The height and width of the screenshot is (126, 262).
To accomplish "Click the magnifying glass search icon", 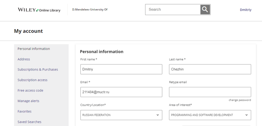I will click(205, 10).
